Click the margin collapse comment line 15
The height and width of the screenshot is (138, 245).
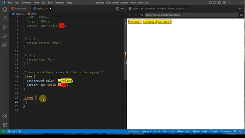click(64, 72)
